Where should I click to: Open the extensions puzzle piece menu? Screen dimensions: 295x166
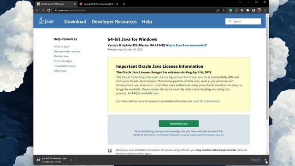coord(248,10)
